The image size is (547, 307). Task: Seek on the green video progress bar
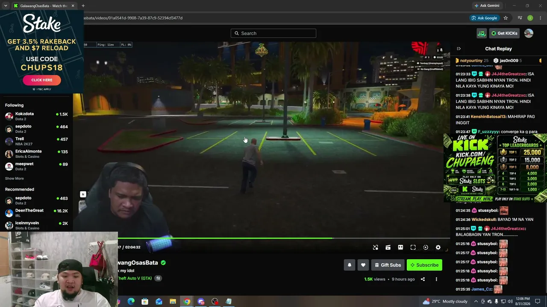coord(284,238)
